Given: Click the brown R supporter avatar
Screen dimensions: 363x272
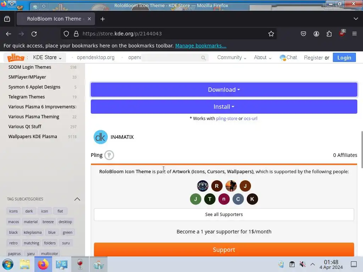Looking at the screenshot, I should pos(217,186).
